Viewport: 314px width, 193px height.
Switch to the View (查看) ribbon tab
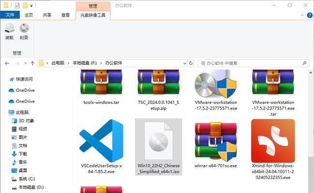(65, 15)
